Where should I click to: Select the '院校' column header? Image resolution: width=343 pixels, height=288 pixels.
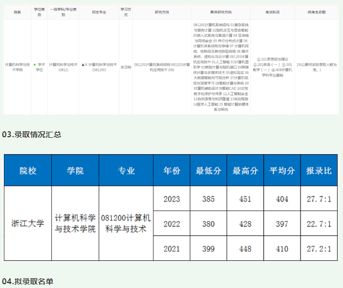coord(28,170)
